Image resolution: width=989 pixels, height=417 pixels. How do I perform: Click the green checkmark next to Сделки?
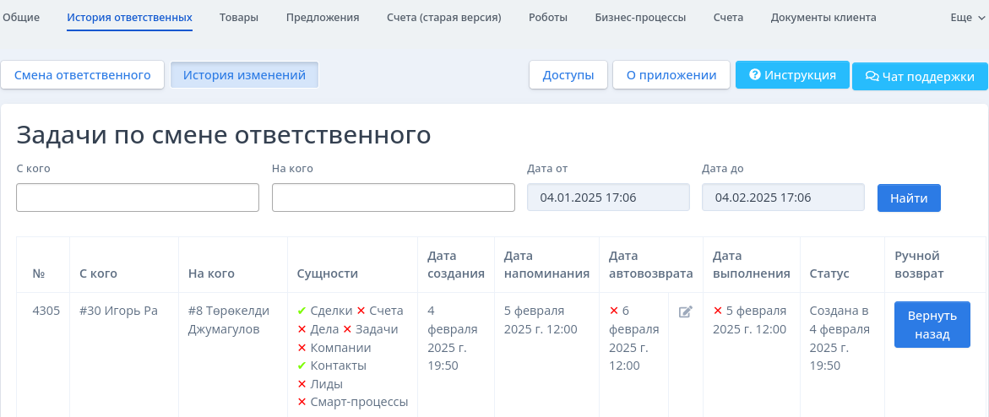302,311
